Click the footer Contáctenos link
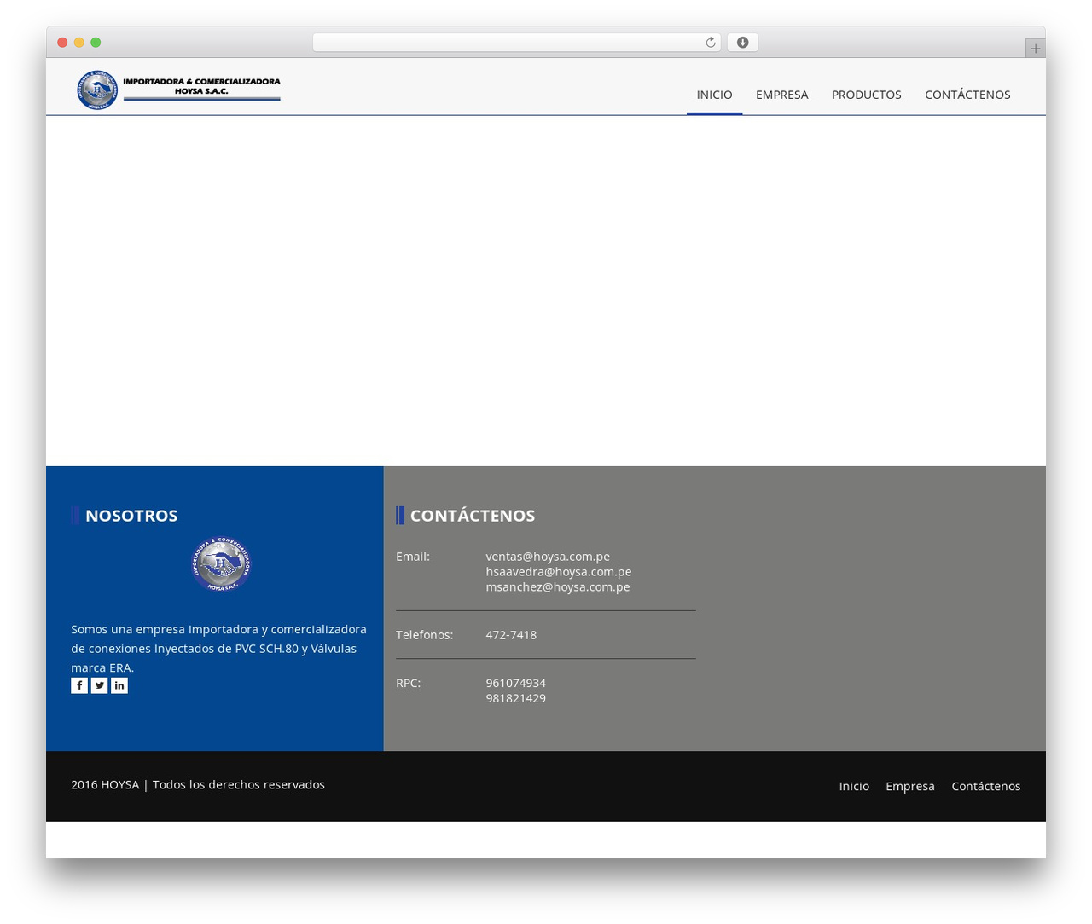Screen dimensions: 1092x924 (985, 786)
